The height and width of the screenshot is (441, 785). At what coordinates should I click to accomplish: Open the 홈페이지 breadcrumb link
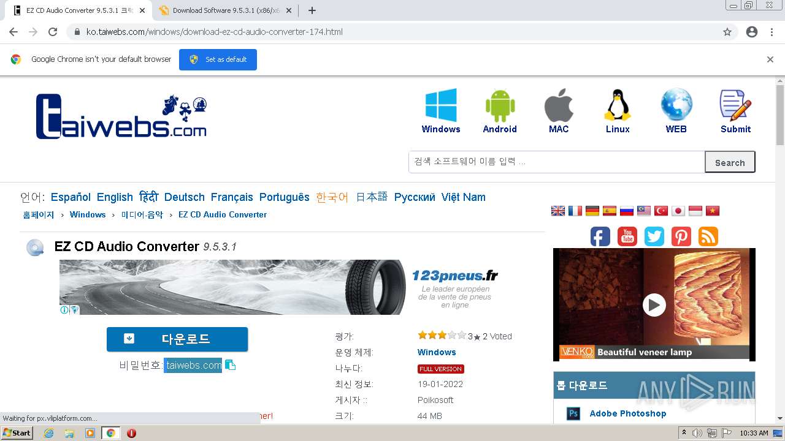tap(39, 214)
